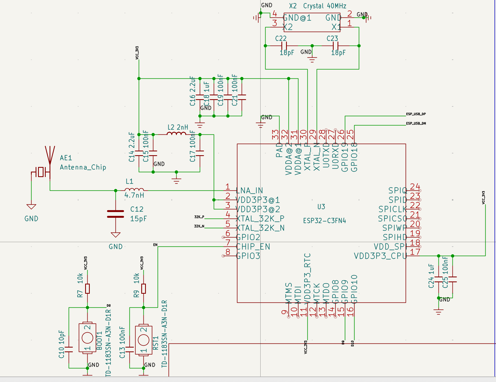Click the D9 label next to BOOT1
This screenshot has height=382, width=496.
tap(109, 305)
